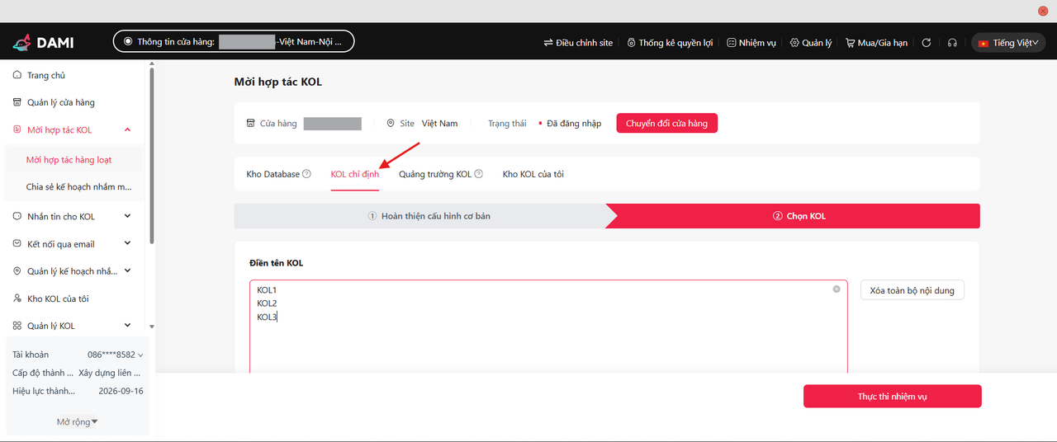Switch to the Kho KOL của tôi tab
The width and height of the screenshot is (1057, 442).
(533, 174)
